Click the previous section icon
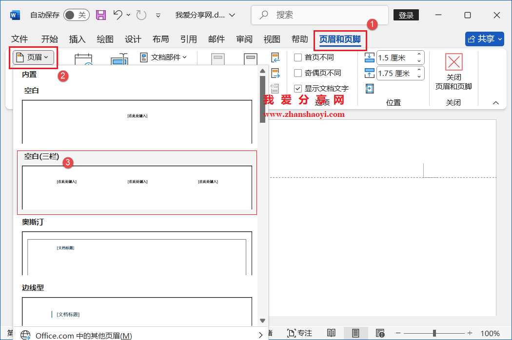Viewport: 512px width, 340px height. point(276,58)
